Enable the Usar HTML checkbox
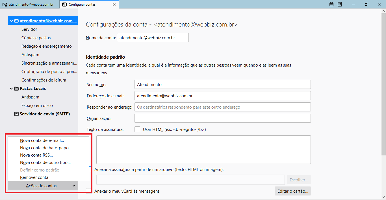The image size is (386, 200). click(137, 129)
